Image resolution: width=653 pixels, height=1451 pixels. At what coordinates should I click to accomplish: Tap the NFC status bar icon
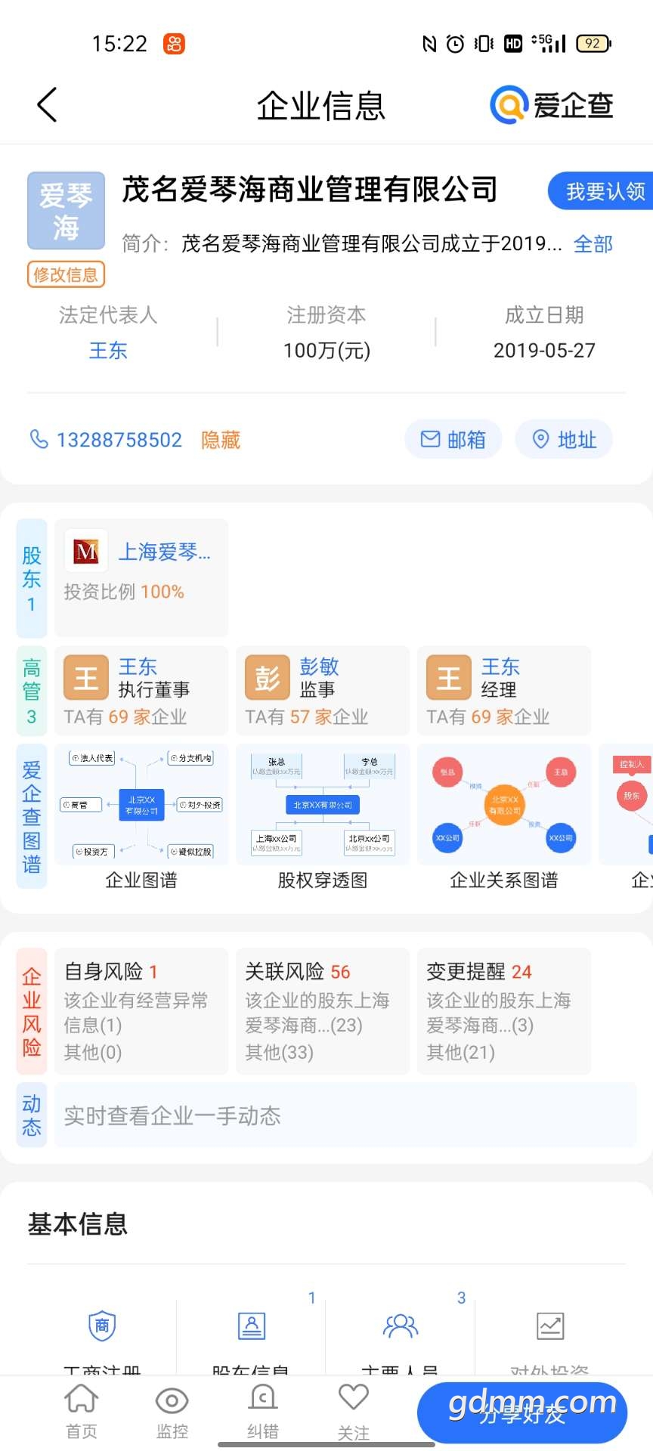[429, 44]
